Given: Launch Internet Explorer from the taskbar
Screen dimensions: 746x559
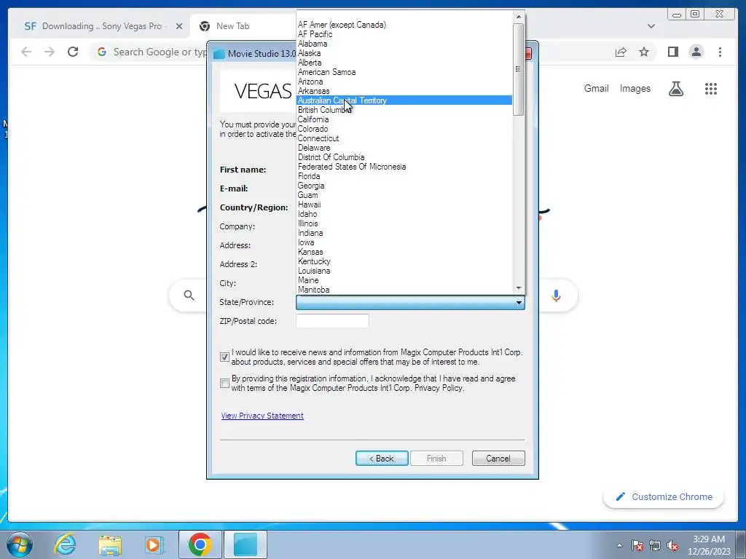Looking at the screenshot, I should [65, 544].
